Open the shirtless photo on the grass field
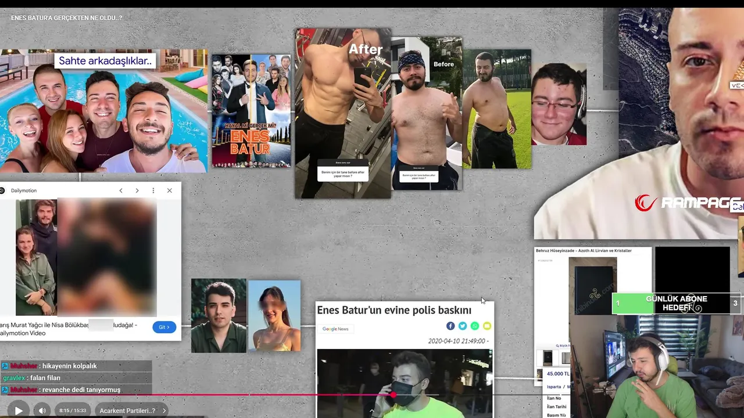Image resolution: width=744 pixels, height=418 pixels. pos(497,109)
